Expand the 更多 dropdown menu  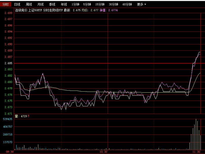pos(142,5)
